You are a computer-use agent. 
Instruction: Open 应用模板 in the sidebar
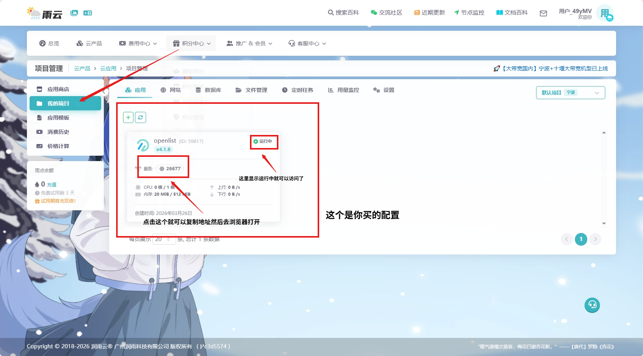coord(65,118)
